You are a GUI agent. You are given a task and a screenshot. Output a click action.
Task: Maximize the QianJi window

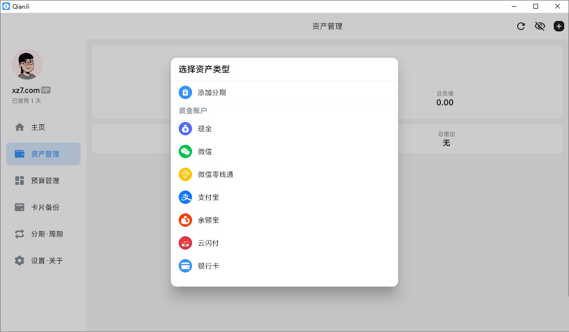tap(536, 6)
